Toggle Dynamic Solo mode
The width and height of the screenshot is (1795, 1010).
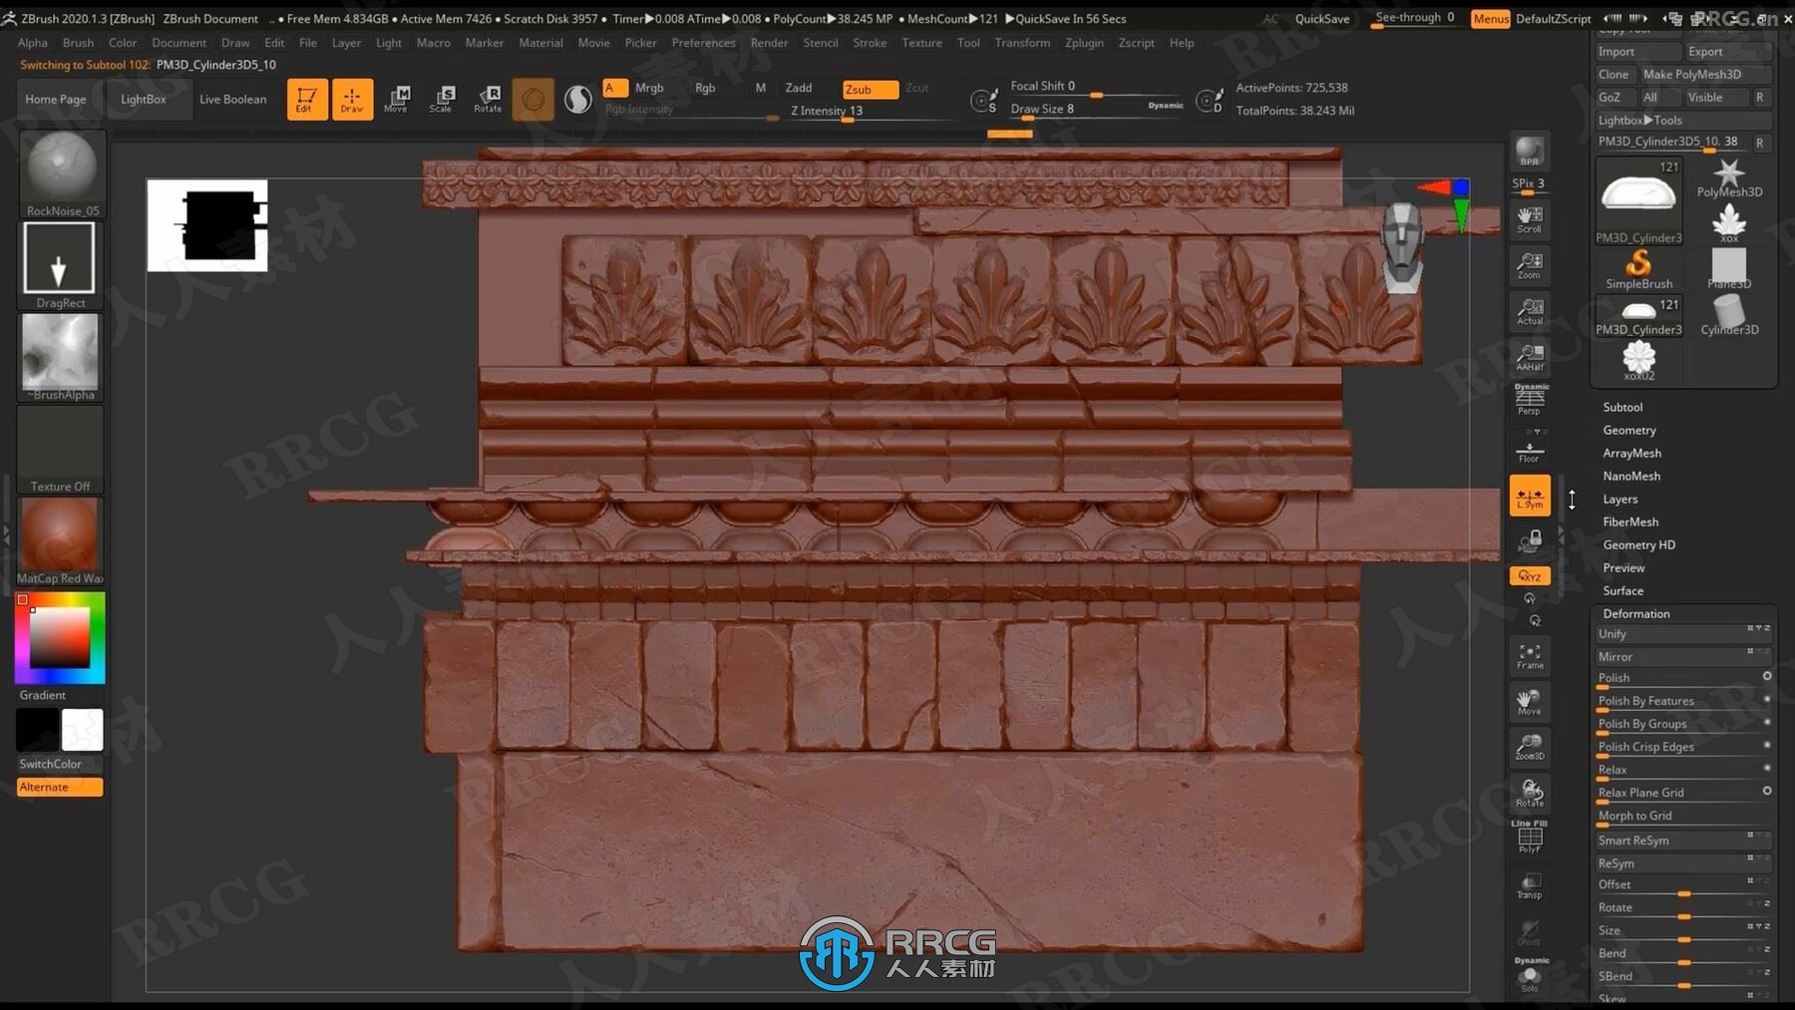click(x=1530, y=976)
